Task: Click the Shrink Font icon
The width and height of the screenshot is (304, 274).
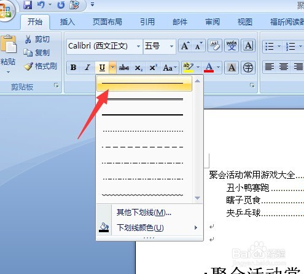Action: tap(198, 45)
